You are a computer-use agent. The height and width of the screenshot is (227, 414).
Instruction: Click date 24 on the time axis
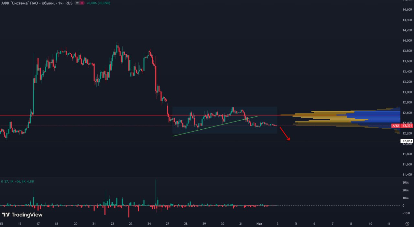click(x=149, y=223)
